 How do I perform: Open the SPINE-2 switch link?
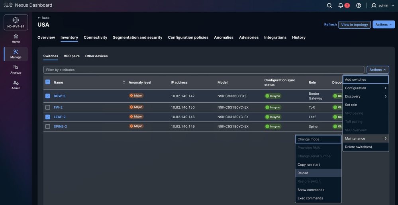point(61,126)
